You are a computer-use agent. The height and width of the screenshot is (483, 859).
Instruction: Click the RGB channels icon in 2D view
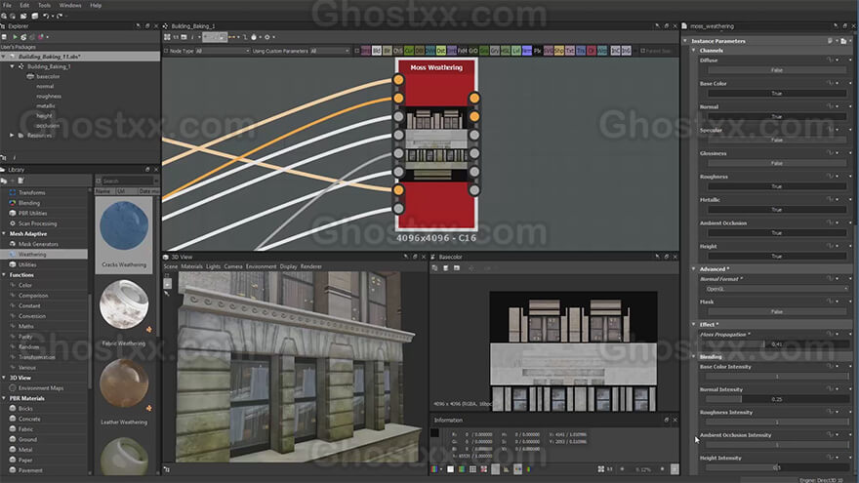[435, 469]
